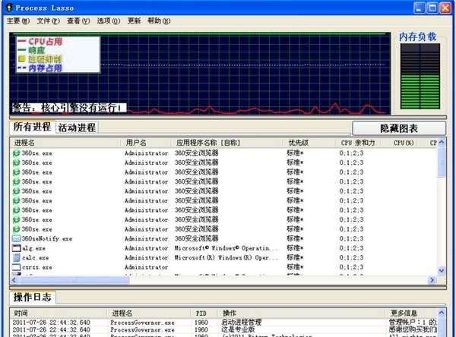This screenshot has height=337, width=456.
Task: Open the 选项(O) menu
Action: tap(109, 20)
